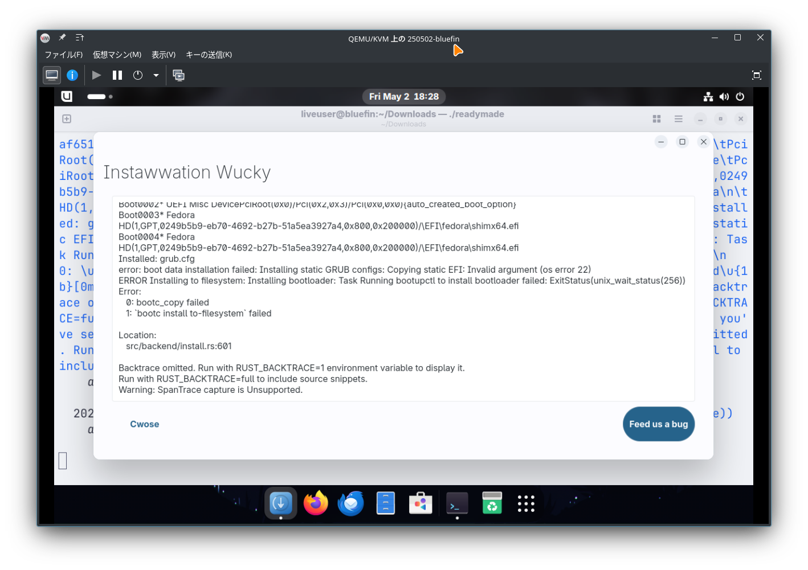This screenshot has width=808, height=570.
Task: Click the '0: bootc_copy failed' line
Action: (x=168, y=302)
